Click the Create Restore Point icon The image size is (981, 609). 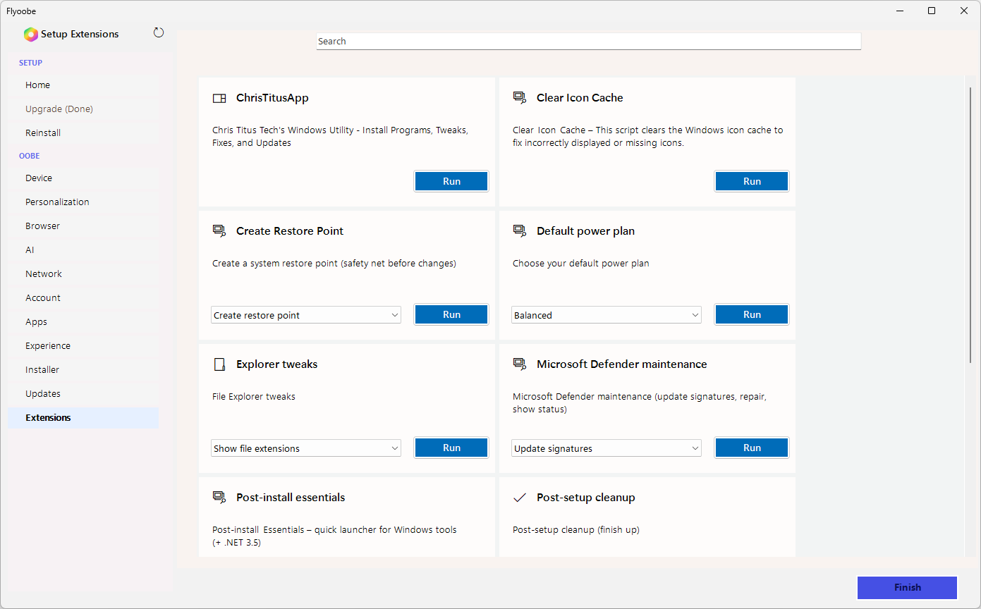[219, 231]
